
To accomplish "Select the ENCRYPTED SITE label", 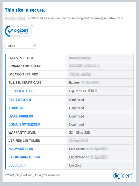I will (21, 58).
